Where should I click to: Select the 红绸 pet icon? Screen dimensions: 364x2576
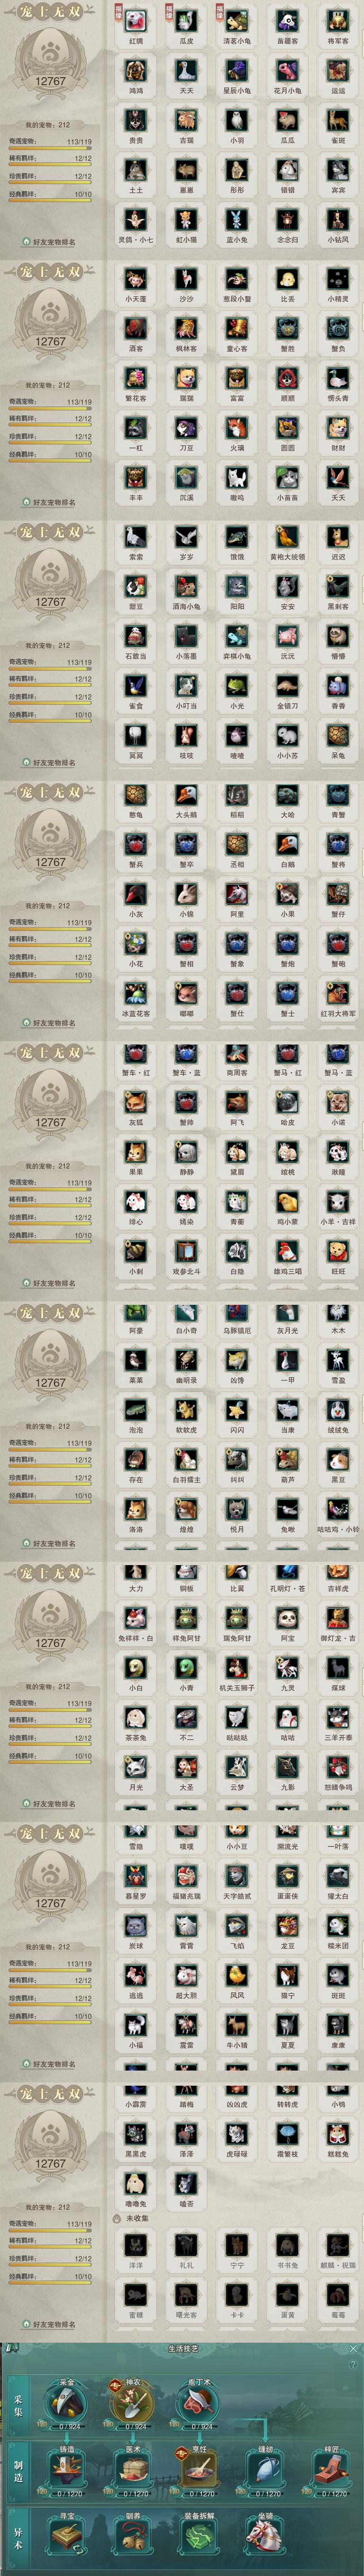tap(136, 20)
